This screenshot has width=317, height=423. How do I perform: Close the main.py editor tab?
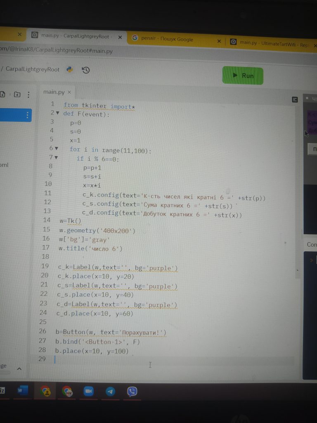pyautogui.click(x=69, y=92)
